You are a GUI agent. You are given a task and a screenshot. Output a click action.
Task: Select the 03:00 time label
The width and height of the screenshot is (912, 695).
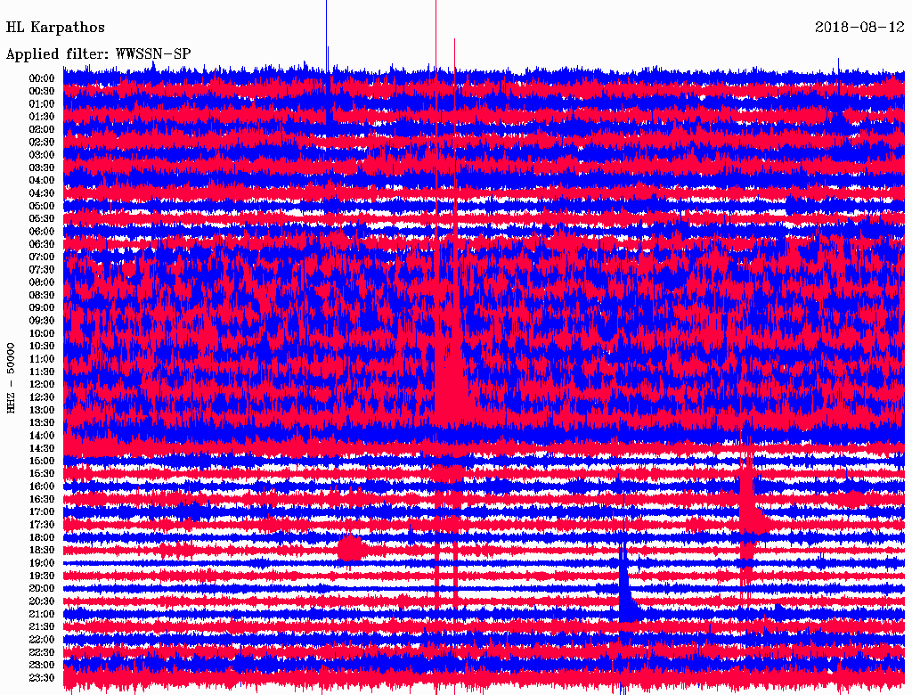click(42, 155)
